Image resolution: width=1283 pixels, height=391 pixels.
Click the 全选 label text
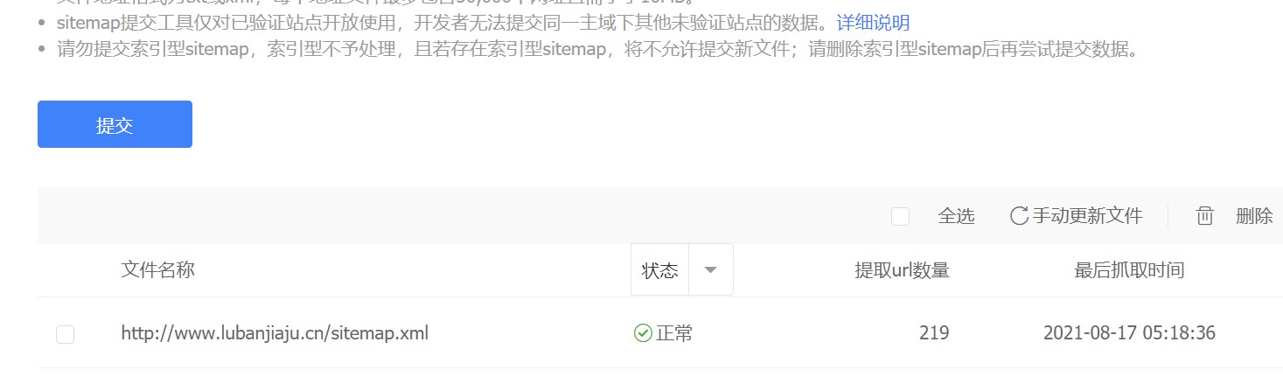pos(956,216)
